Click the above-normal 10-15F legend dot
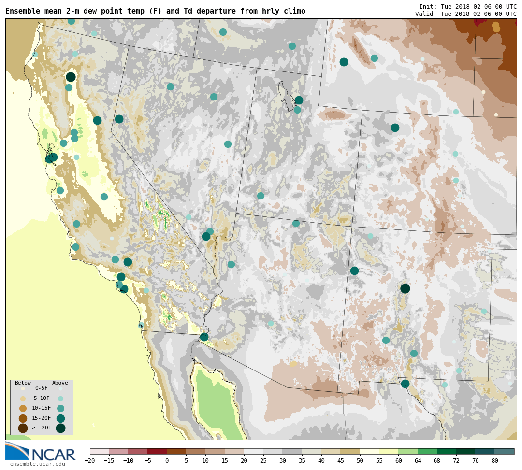 [60, 408]
